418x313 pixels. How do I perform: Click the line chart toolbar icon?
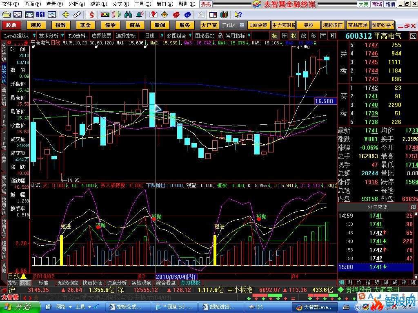click(18, 14)
